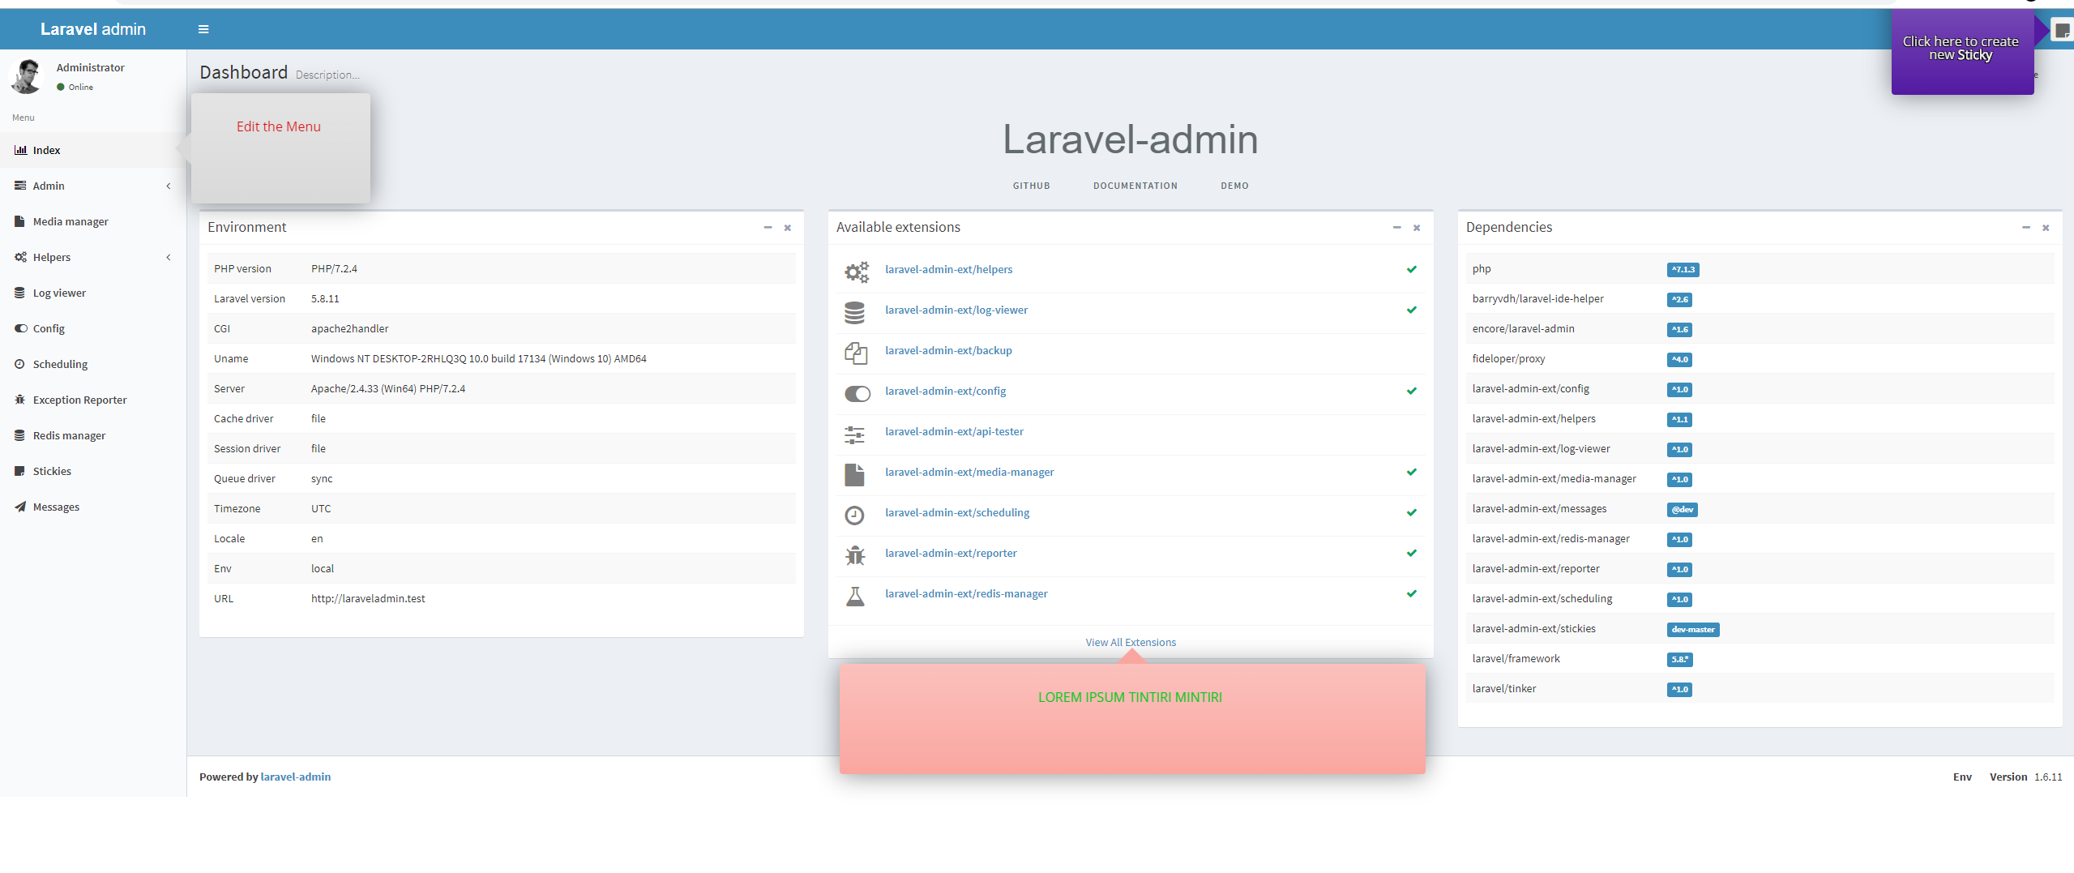Image resolution: width=2074 pixels, height=873 pixels.
Task: Click the purple 'Click here to create new Sticky' box
Action: pos(1962,52)
